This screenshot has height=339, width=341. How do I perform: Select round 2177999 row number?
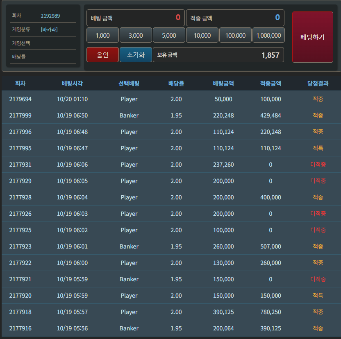pos(20,115)
